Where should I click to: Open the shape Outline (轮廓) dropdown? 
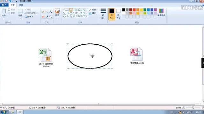pos(93,10)
